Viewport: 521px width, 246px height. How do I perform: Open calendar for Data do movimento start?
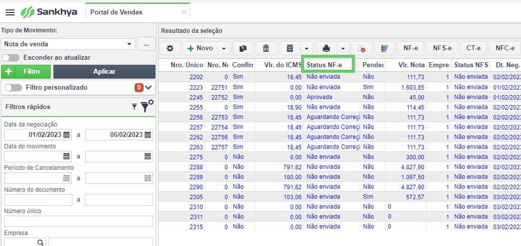(66, 156)
